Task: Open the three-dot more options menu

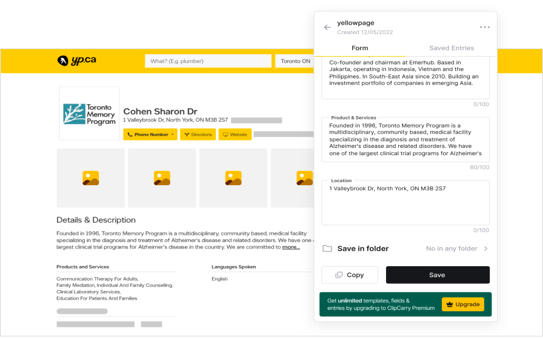Action: (x=485, y=27)
